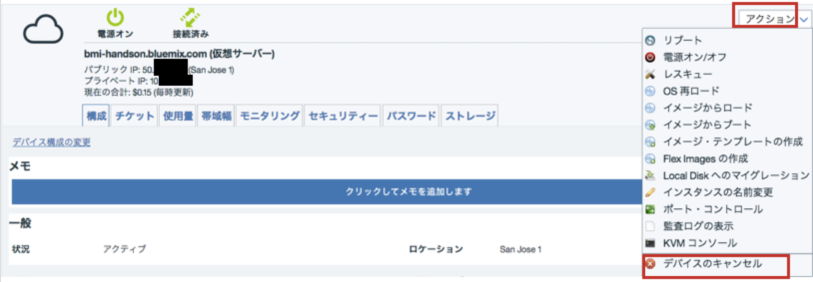Click the reboot icon in the actions menu
This screenshot has height=282, width=813.
point(650,41)
